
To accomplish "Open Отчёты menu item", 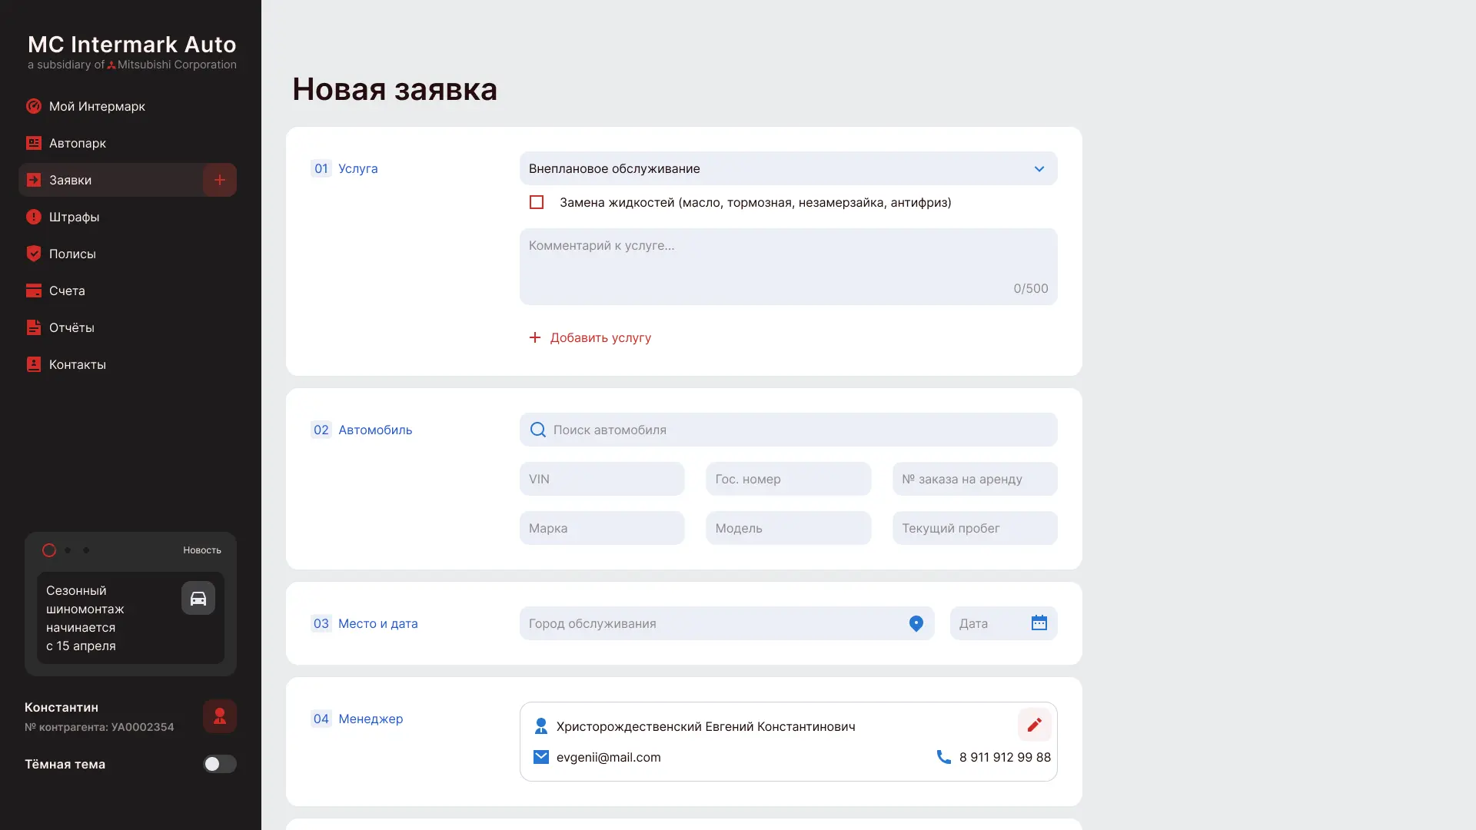I will (128, 327).
